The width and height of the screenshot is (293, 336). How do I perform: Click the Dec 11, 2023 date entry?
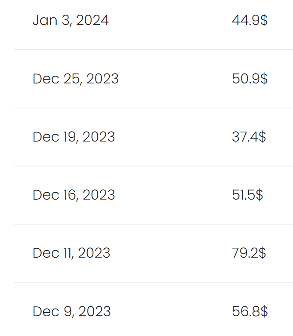pos(71,253)
